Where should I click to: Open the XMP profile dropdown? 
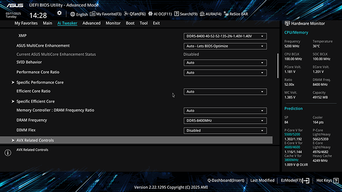coord(225,36)
